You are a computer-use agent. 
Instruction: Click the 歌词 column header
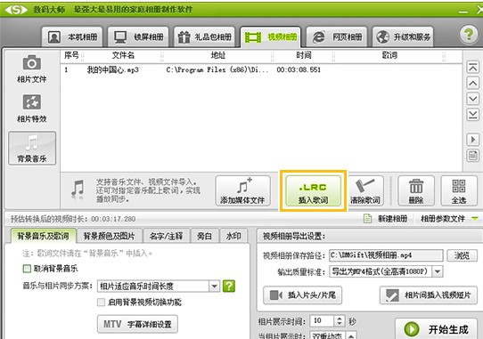(x=389, y=55)
